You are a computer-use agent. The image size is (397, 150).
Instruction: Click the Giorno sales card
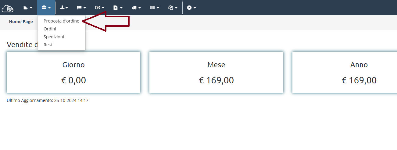73,72
